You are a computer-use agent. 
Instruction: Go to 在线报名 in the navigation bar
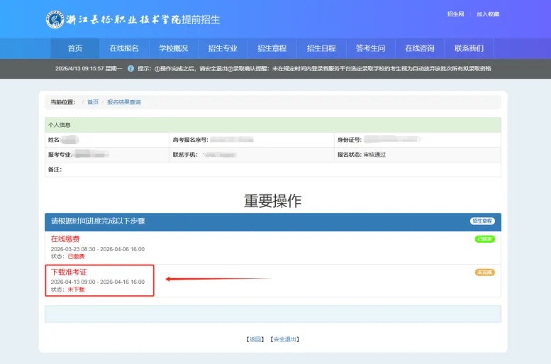[124, 48]
